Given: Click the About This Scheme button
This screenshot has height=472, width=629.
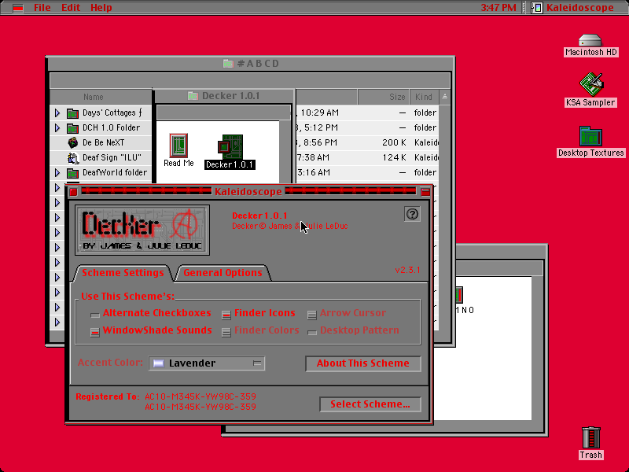Looking at the screenshot, I should coord(363,363).
